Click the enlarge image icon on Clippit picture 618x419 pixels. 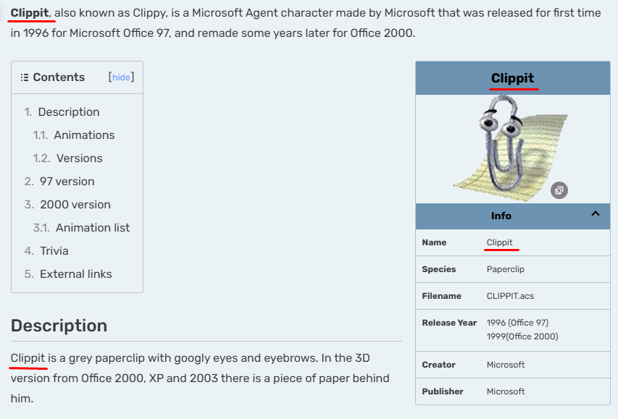click(x=559, y=190)
